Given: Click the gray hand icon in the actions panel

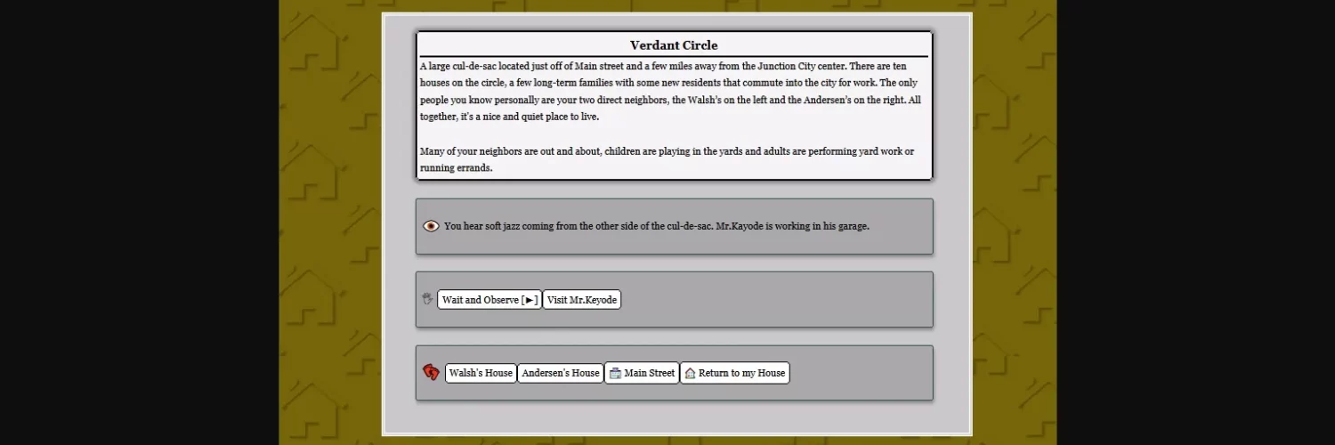Looking at the screenshot, I should [427, 299].
